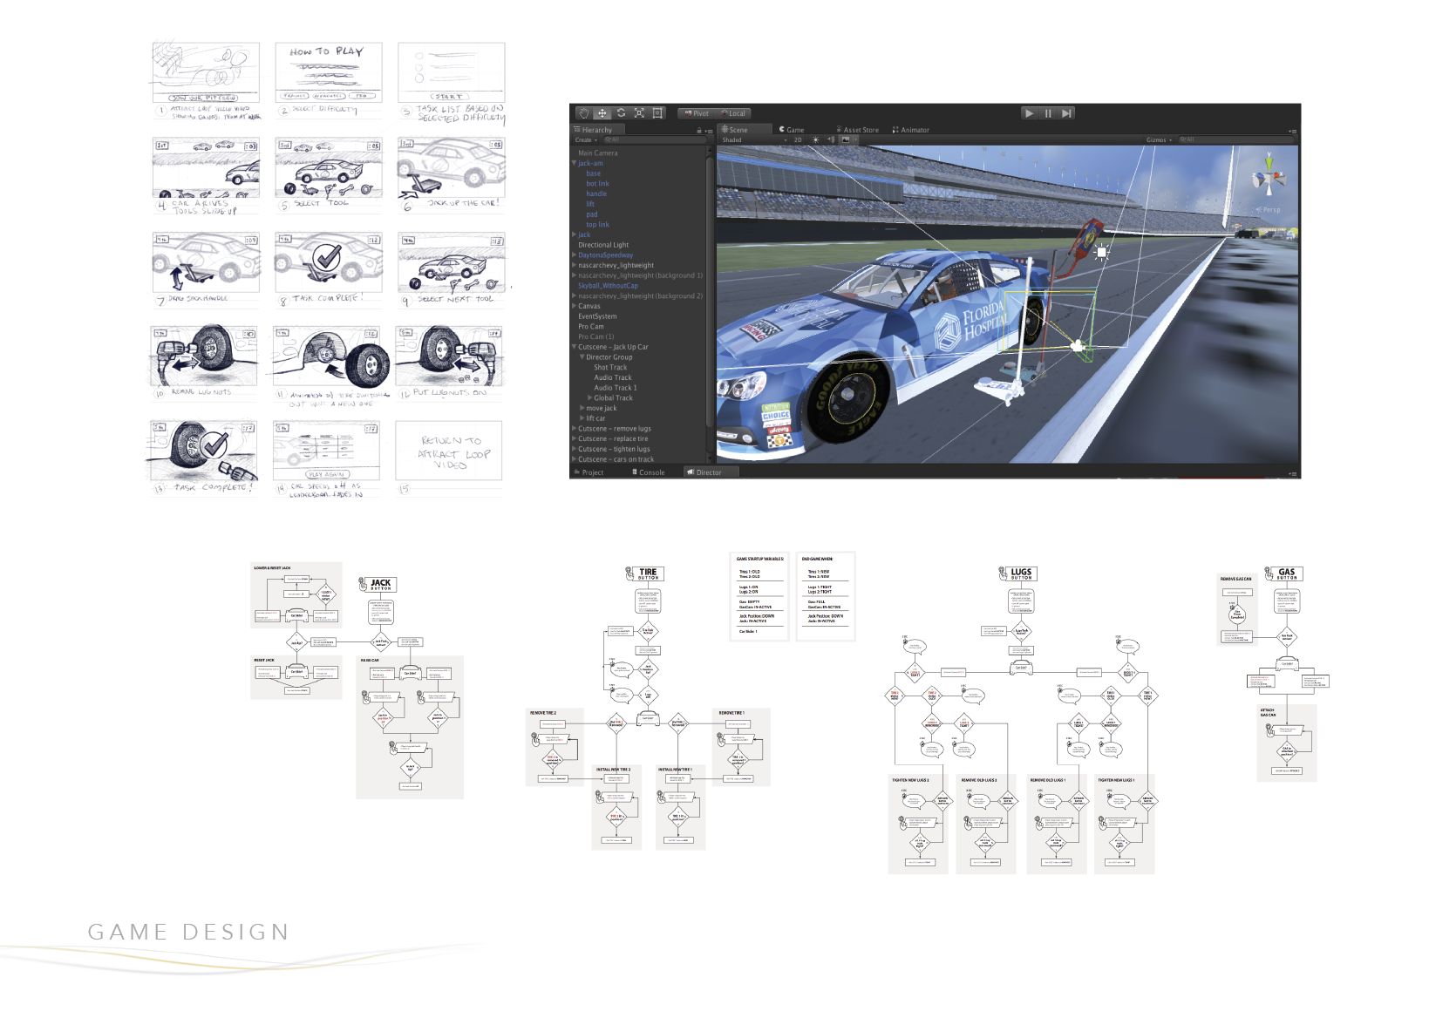Toggle scene lighting sun icon
Screen dimensions: 1429x1018
816,139
